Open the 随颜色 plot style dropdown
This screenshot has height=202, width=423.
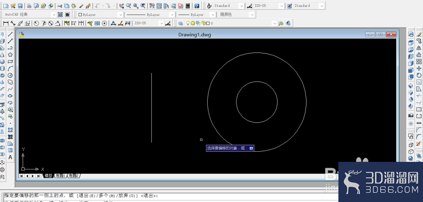pos(236,14)
